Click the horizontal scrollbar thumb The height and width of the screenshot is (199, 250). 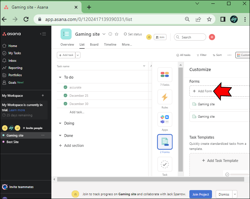(150, 179)
